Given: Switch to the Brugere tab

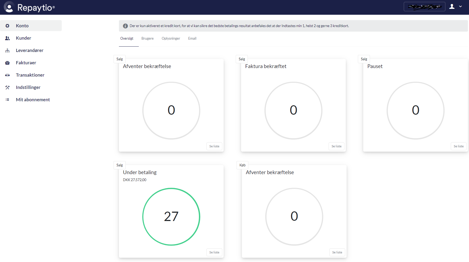Looking at the screenshot, I should click(147, 39).
